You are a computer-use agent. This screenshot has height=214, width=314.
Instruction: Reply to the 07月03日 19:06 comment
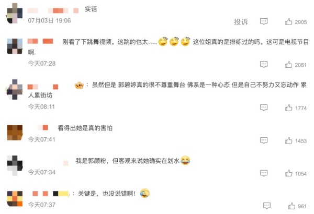pos(264,21)
